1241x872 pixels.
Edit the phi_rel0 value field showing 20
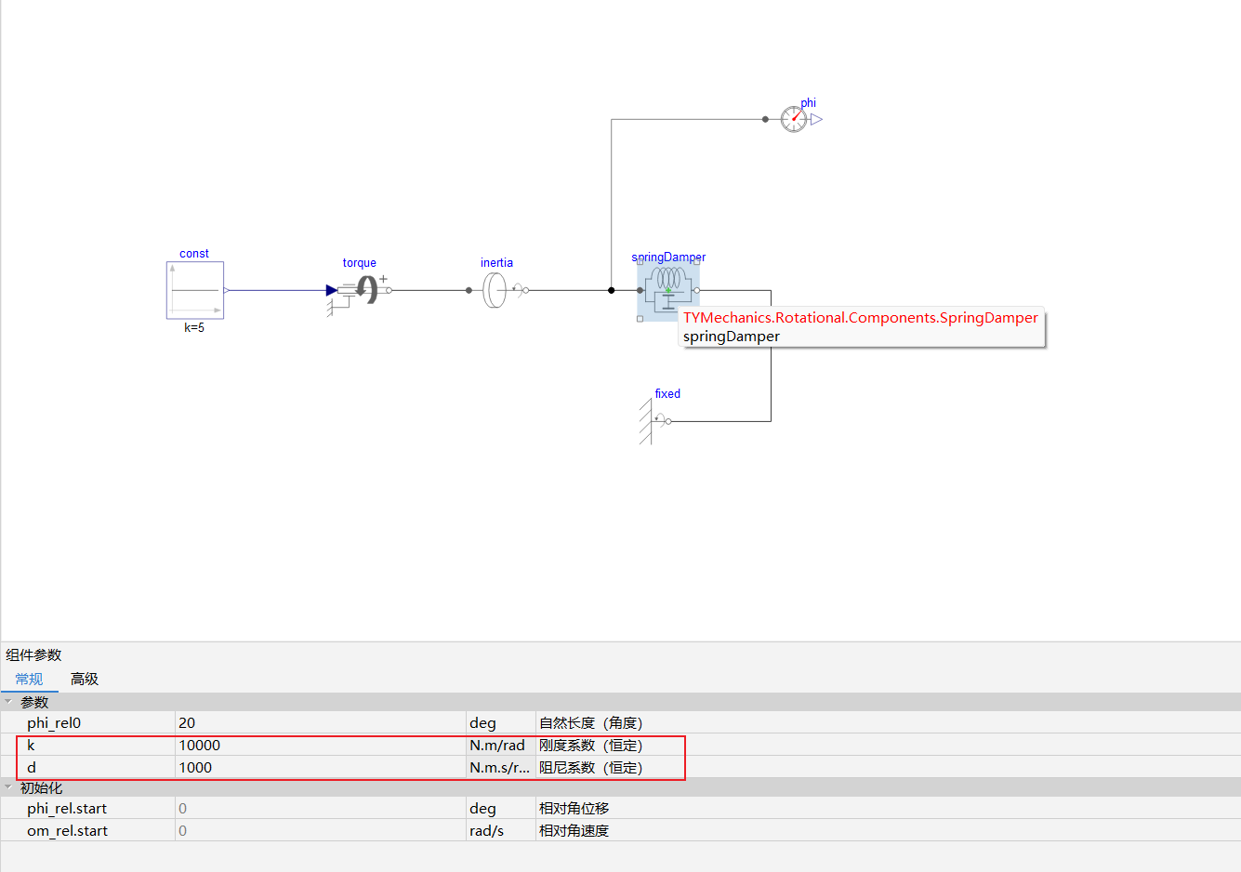[x=321, y=722]
